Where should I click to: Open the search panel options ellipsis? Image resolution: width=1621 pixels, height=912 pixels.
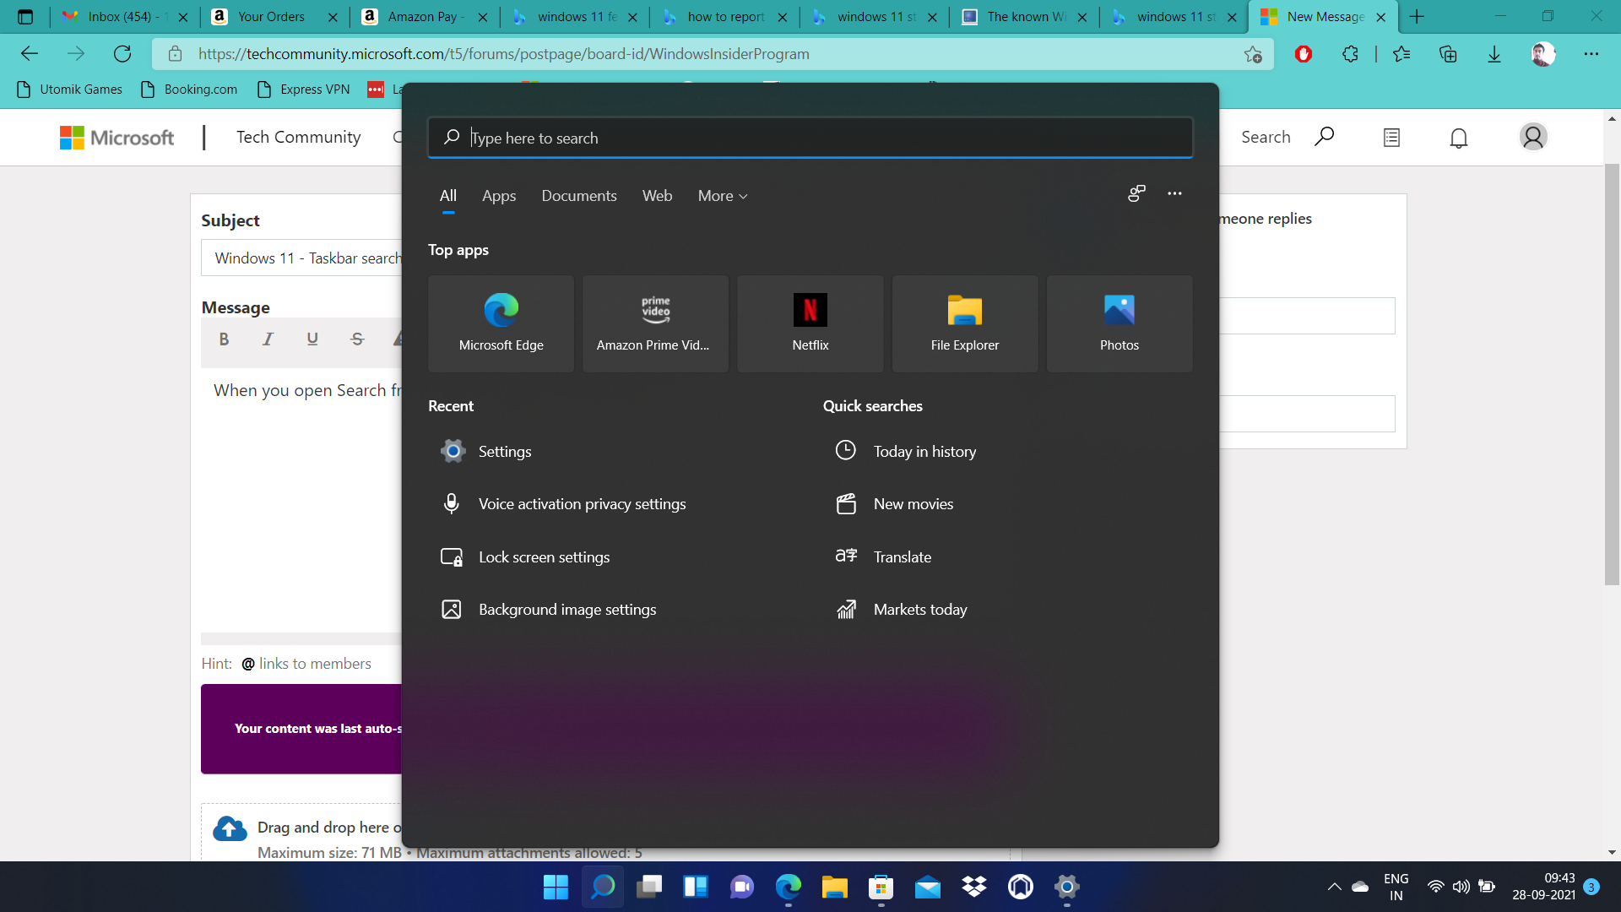click(1174, 194)
